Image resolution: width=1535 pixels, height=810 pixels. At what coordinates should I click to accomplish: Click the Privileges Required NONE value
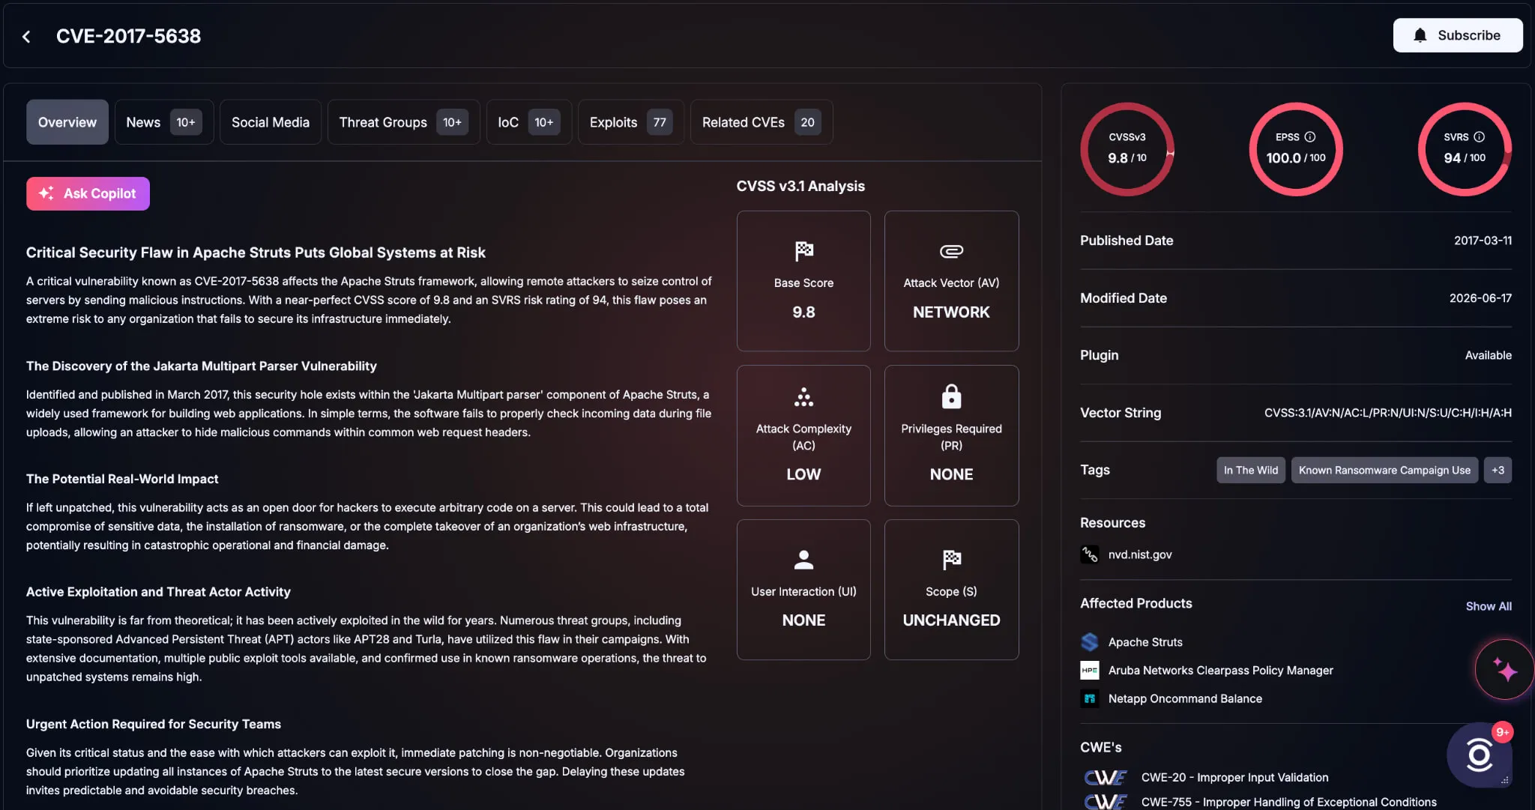[951, 474]
